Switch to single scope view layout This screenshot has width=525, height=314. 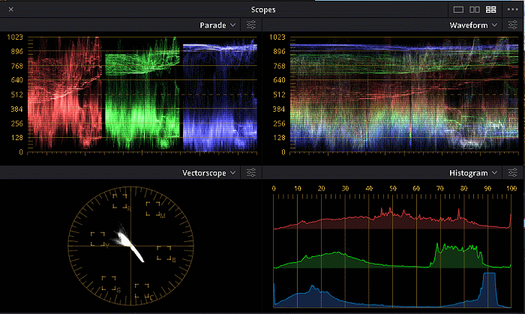458,9
